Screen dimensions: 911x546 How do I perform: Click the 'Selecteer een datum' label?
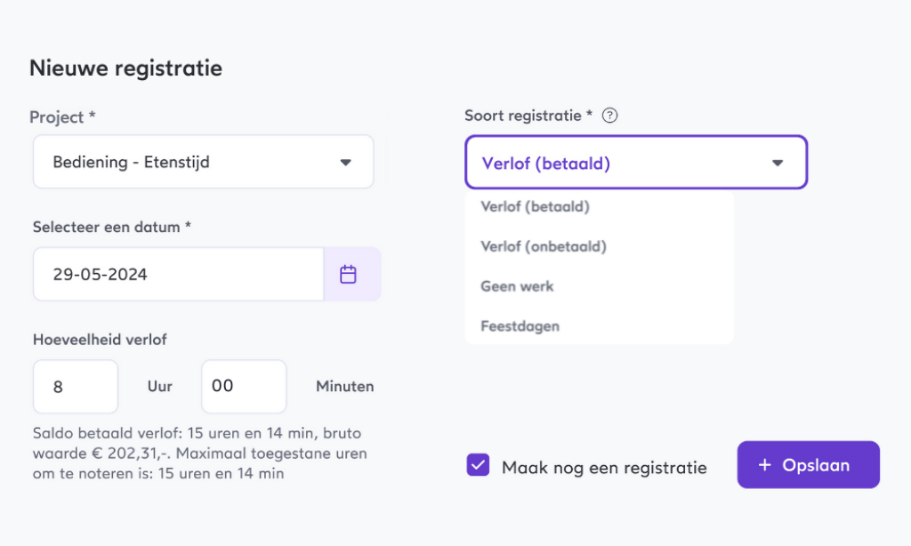pos(112,227)
